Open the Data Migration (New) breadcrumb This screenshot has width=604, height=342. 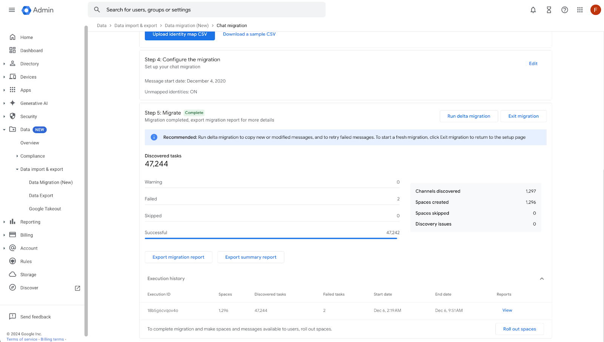tap(186, 25)
